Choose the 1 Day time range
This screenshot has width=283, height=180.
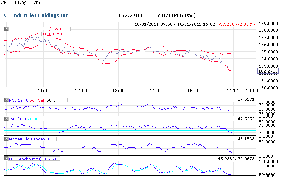click(20, 3)
